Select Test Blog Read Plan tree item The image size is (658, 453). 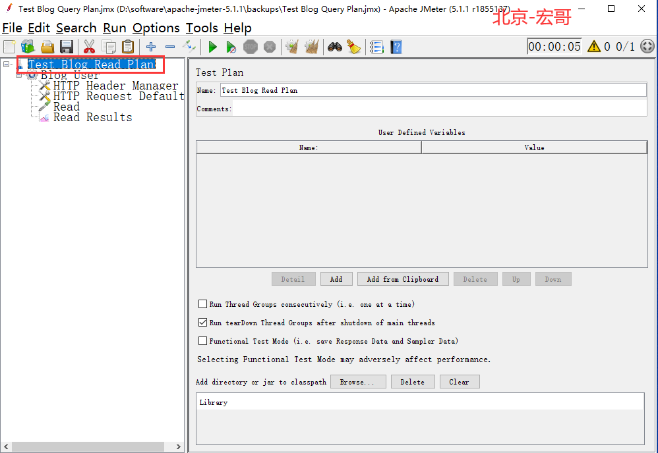point(92,64)
